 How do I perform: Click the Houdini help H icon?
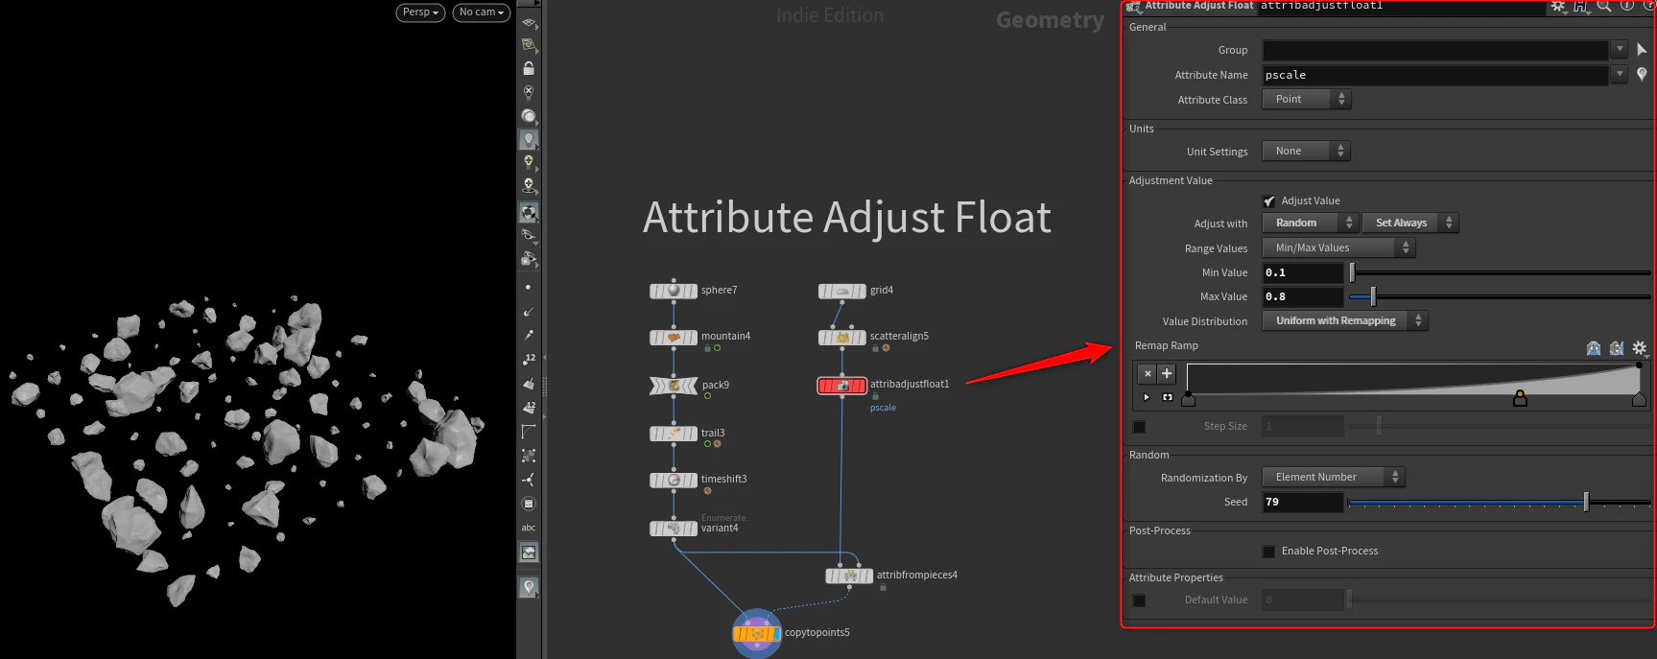coord(1580,6)
